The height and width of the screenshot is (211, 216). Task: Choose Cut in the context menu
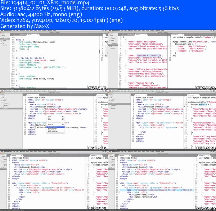tap(55, 118)
